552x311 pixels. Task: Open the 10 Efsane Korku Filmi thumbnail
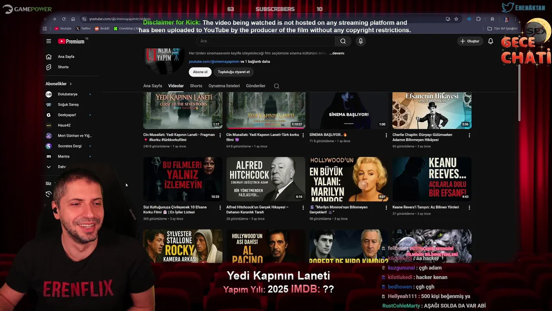pos(183,179)
